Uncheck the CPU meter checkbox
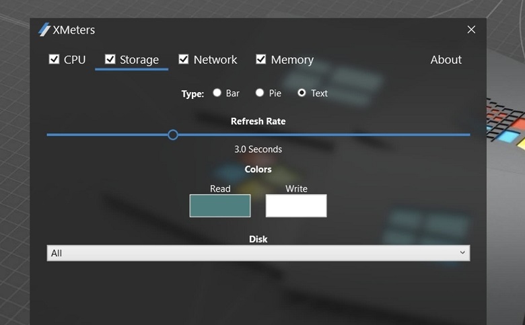 coord(55,59)
